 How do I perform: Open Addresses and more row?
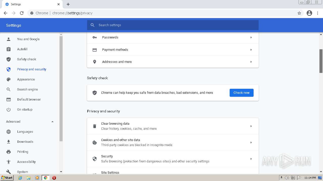tap(173, 62)
